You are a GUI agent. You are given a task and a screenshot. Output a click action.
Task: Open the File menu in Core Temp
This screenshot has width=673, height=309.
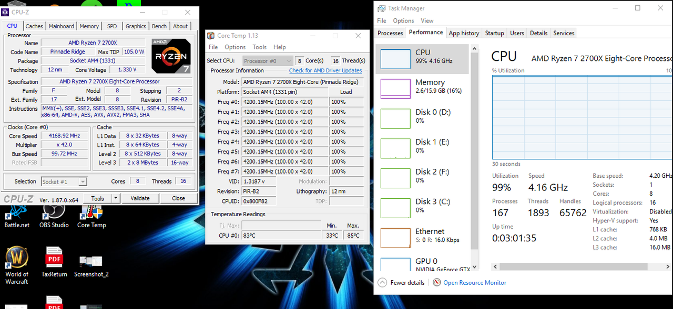click(213, 47)
